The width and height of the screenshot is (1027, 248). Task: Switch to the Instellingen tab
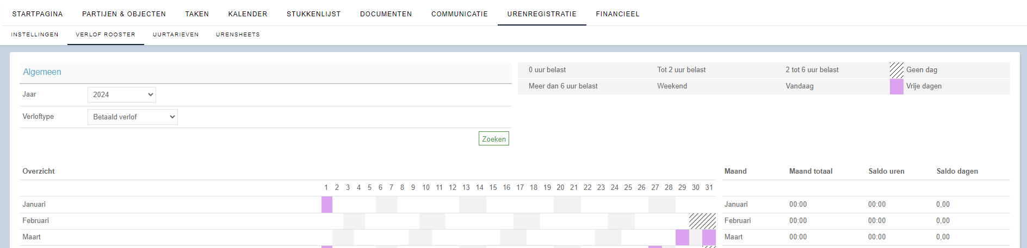point(35,35)
